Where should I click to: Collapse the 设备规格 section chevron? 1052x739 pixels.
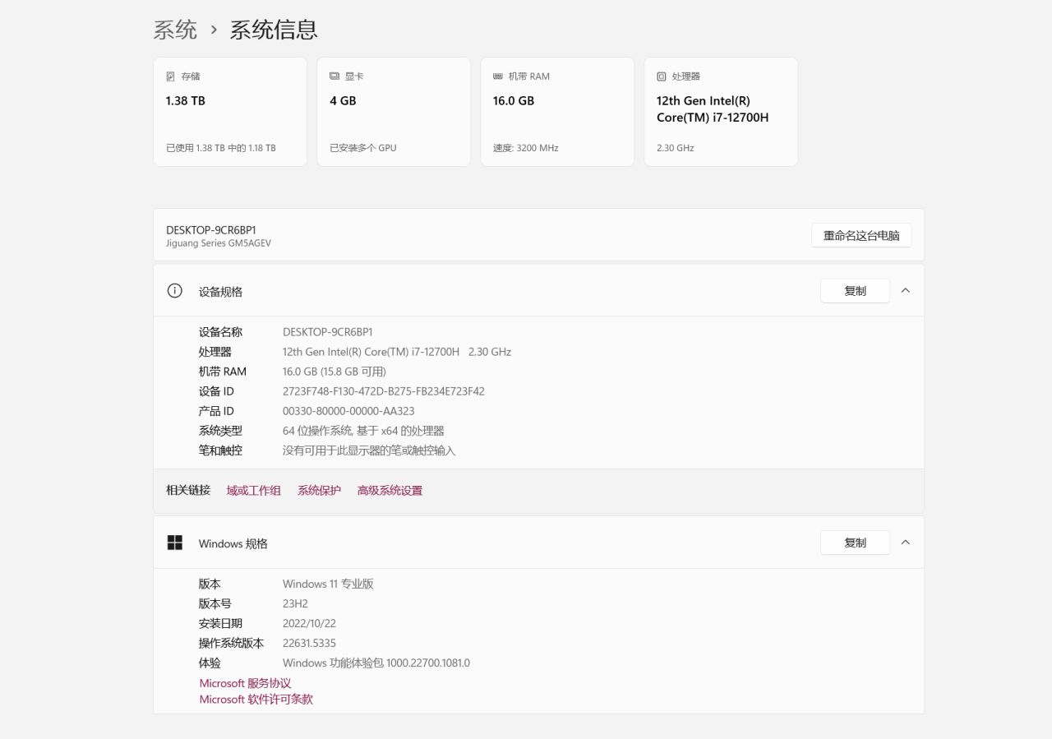(905, 290)
